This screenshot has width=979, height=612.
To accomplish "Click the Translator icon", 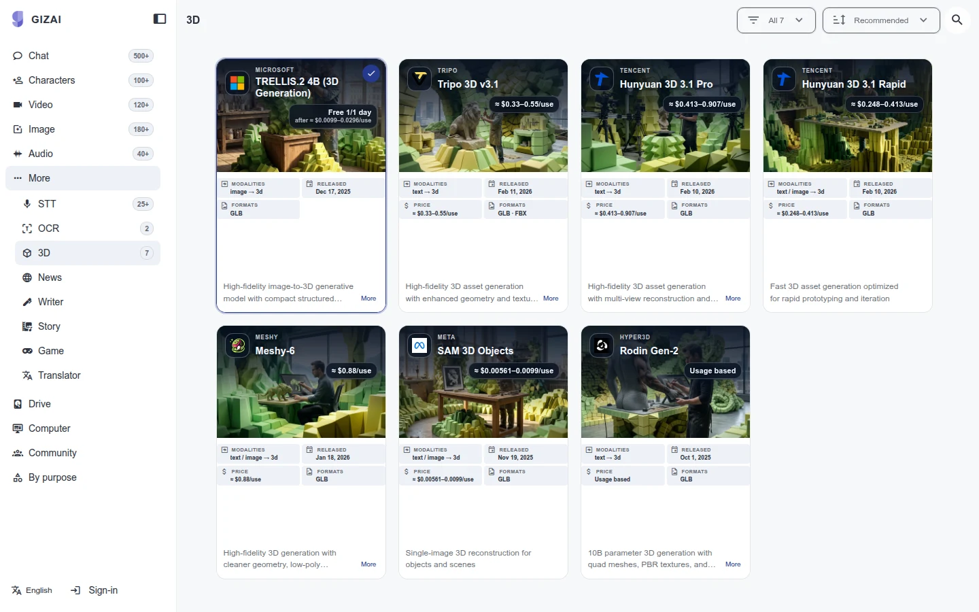I will [27, 375].
